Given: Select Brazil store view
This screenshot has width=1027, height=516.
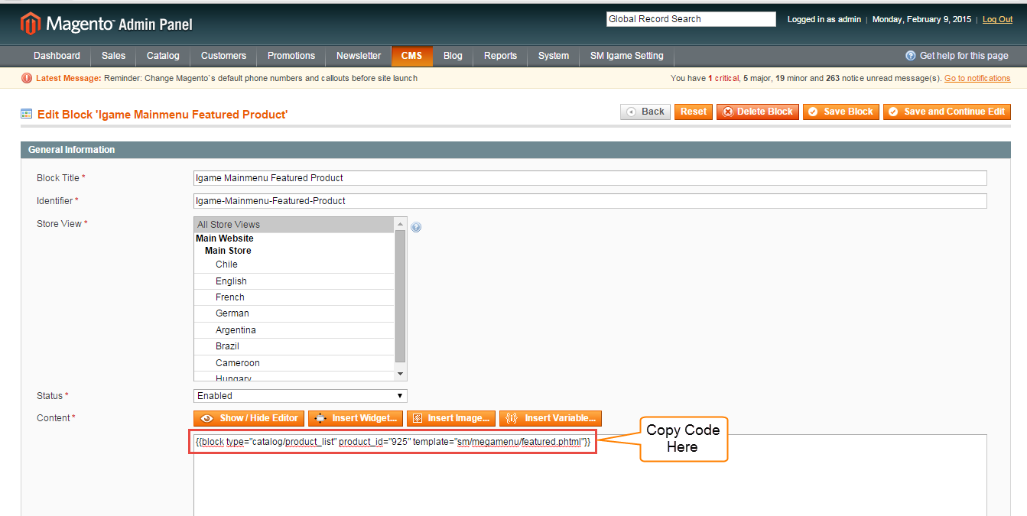Looking at the screenshot, I should [294, 346].
